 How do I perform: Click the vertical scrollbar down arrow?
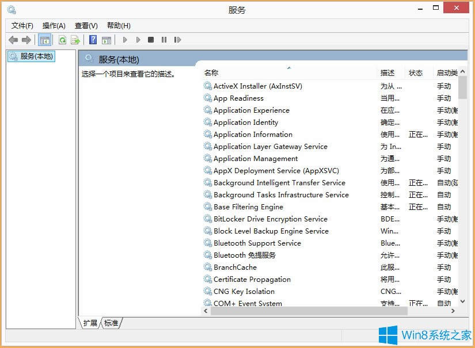[x=462, y=301]
